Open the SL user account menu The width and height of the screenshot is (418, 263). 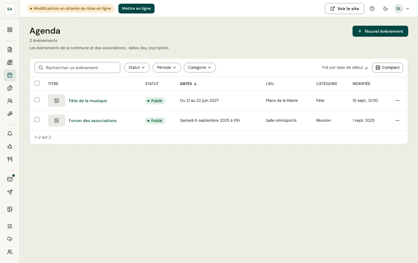click(402, 9)
